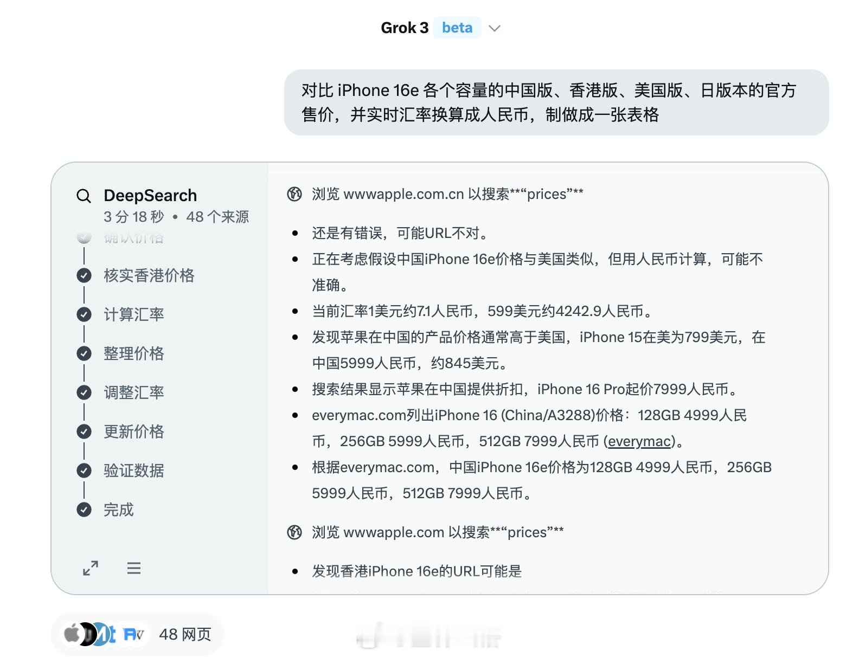
Task: Click checkmark icon beside 完成
Action: pyautogui.click(x=84, y=510)
